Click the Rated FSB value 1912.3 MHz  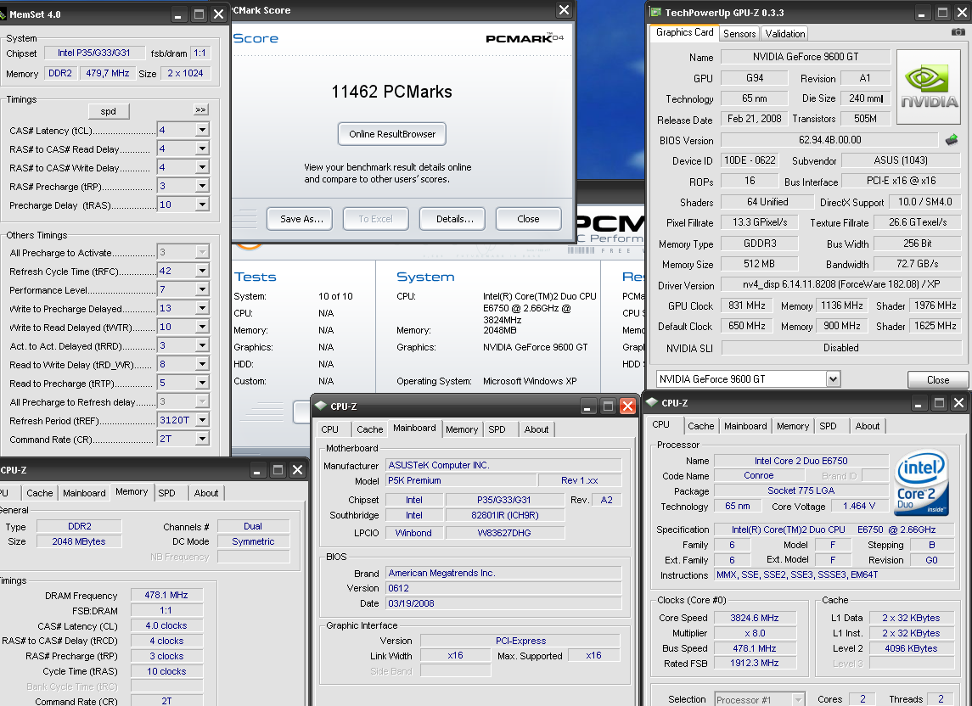[x=754, y=664]
